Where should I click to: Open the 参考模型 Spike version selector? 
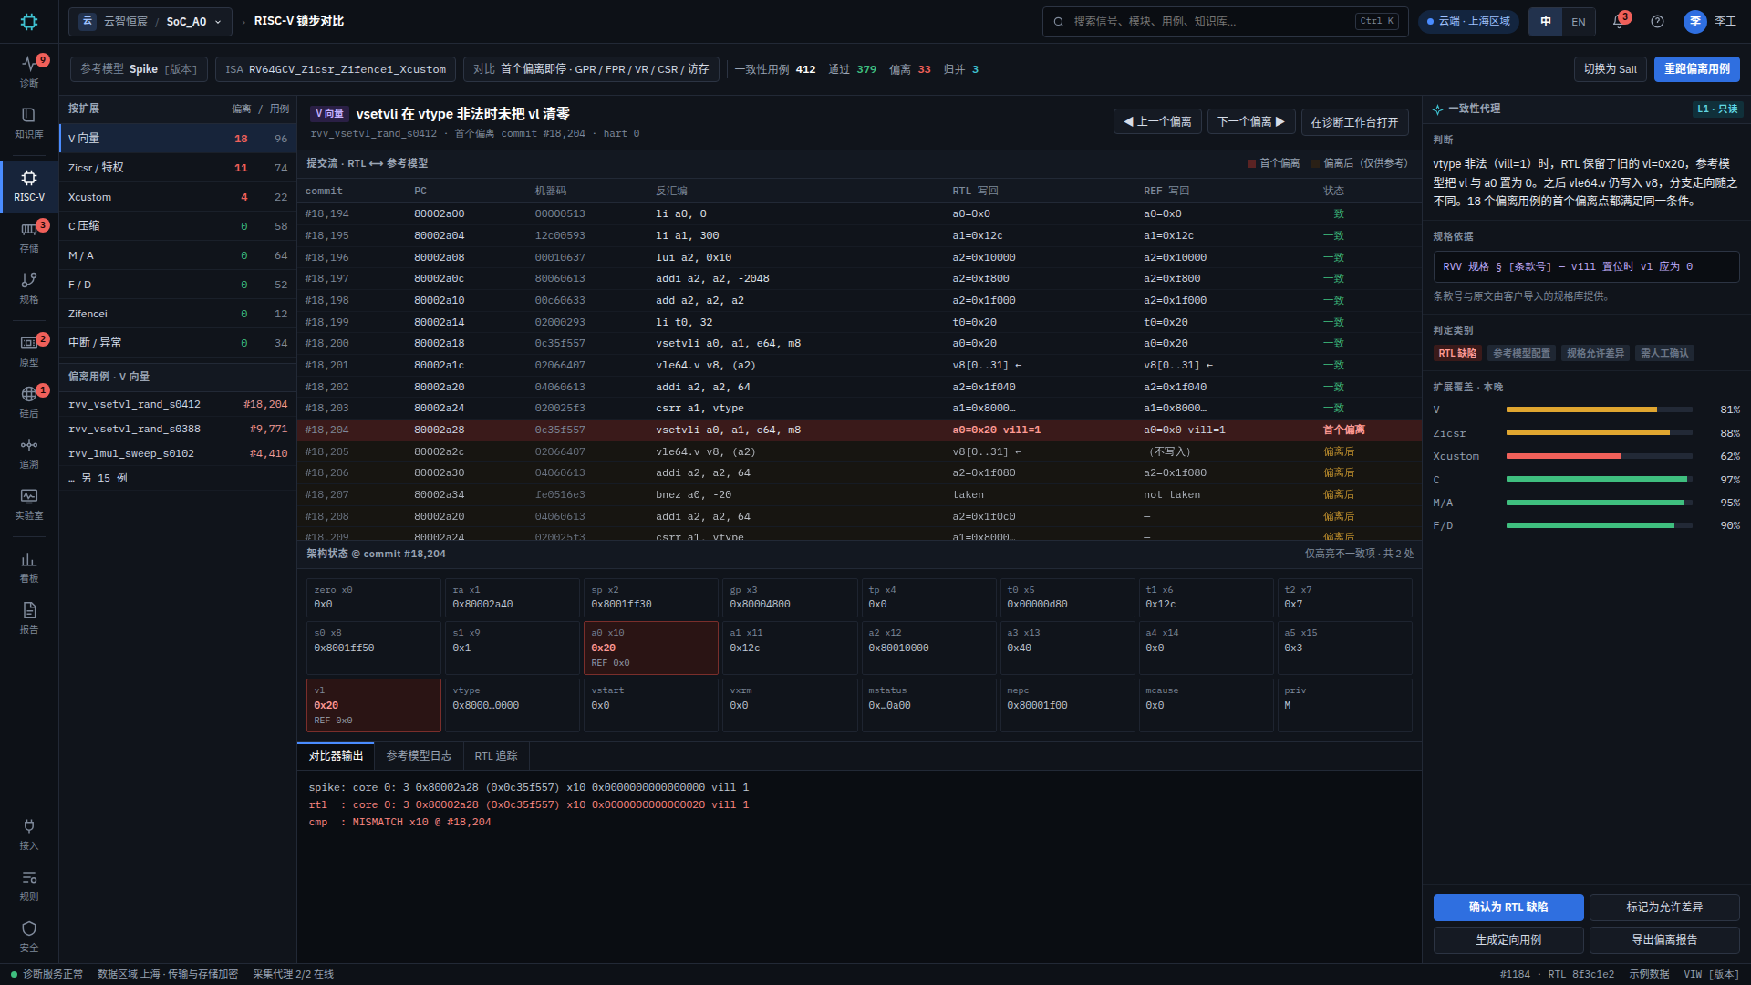(139, 69)
